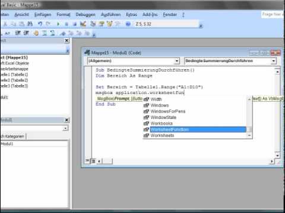Switch to Full Module View in code window
285x213 pixels.
pyautogui.click(x=93, y=161)
